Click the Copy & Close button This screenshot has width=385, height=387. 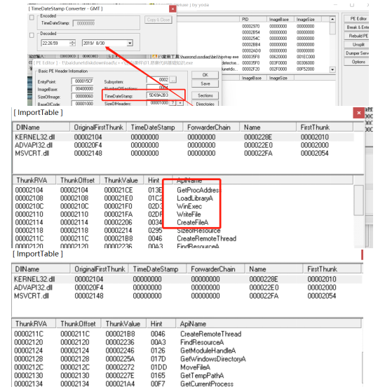click(x=158, y=20)
